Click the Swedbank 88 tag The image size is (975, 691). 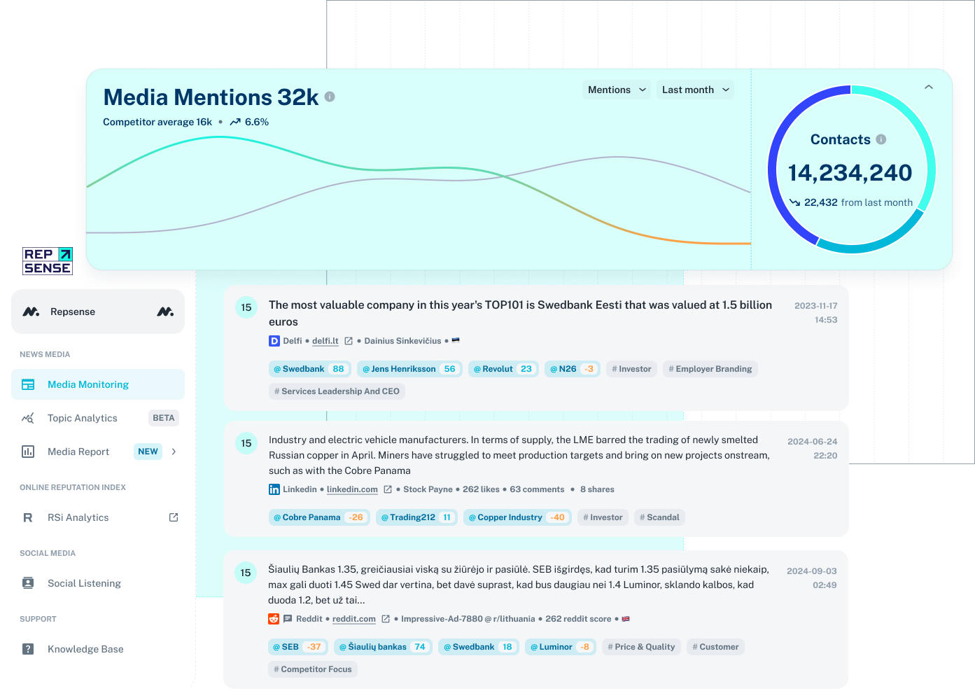click(x=309, y=369)
